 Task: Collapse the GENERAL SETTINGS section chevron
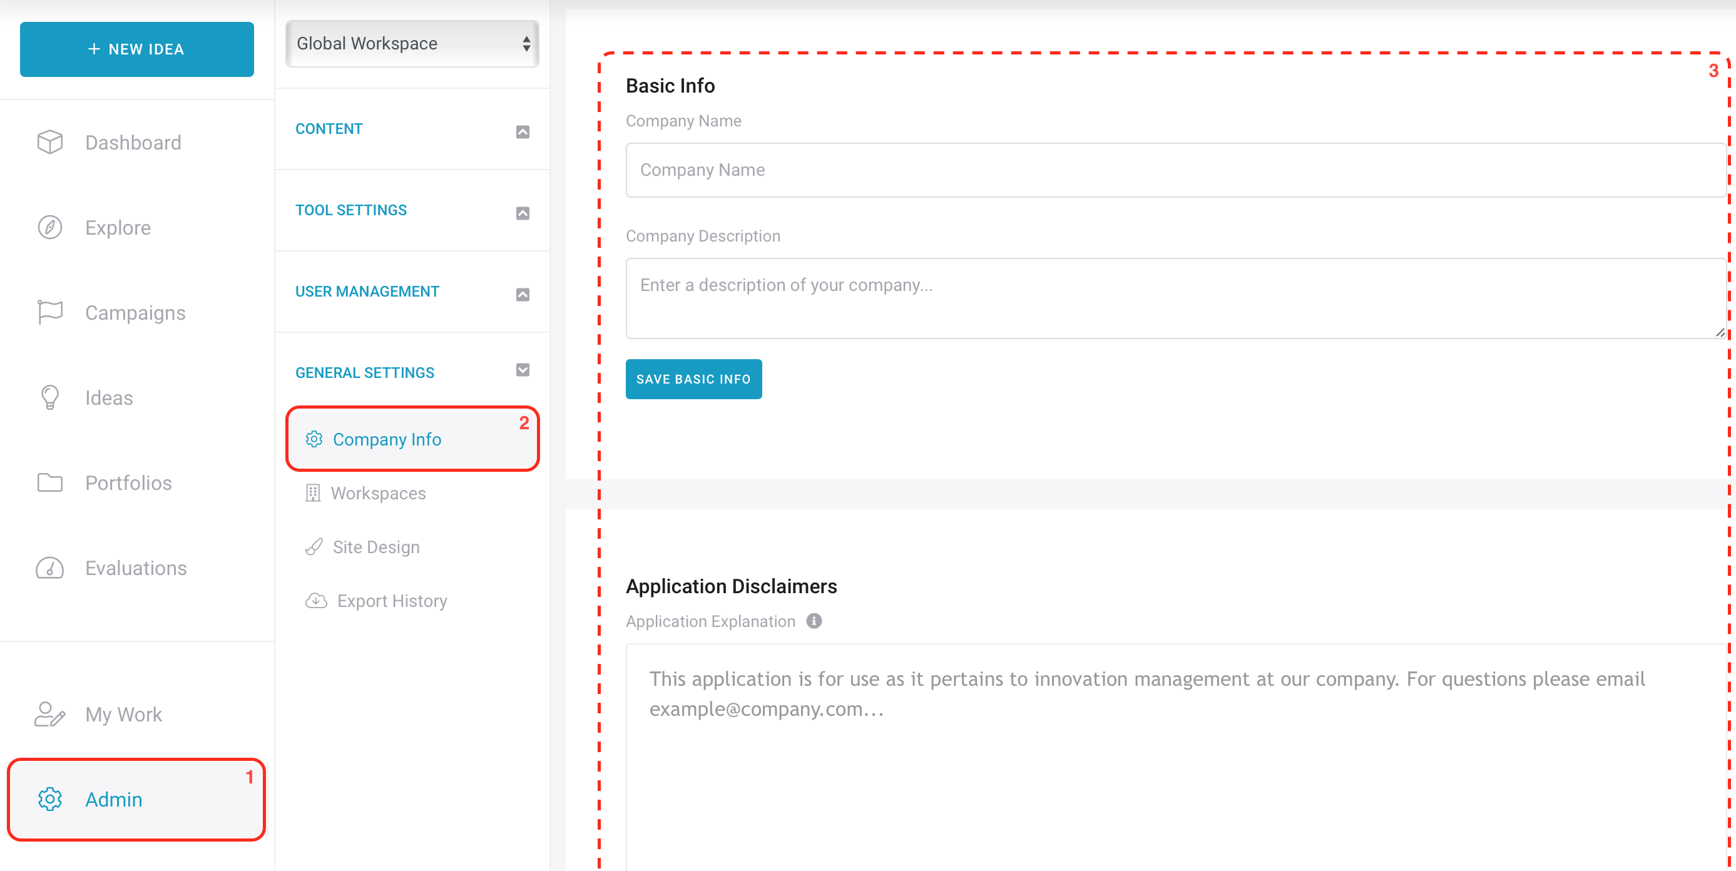pyautogui.click(x=523, y=370)
